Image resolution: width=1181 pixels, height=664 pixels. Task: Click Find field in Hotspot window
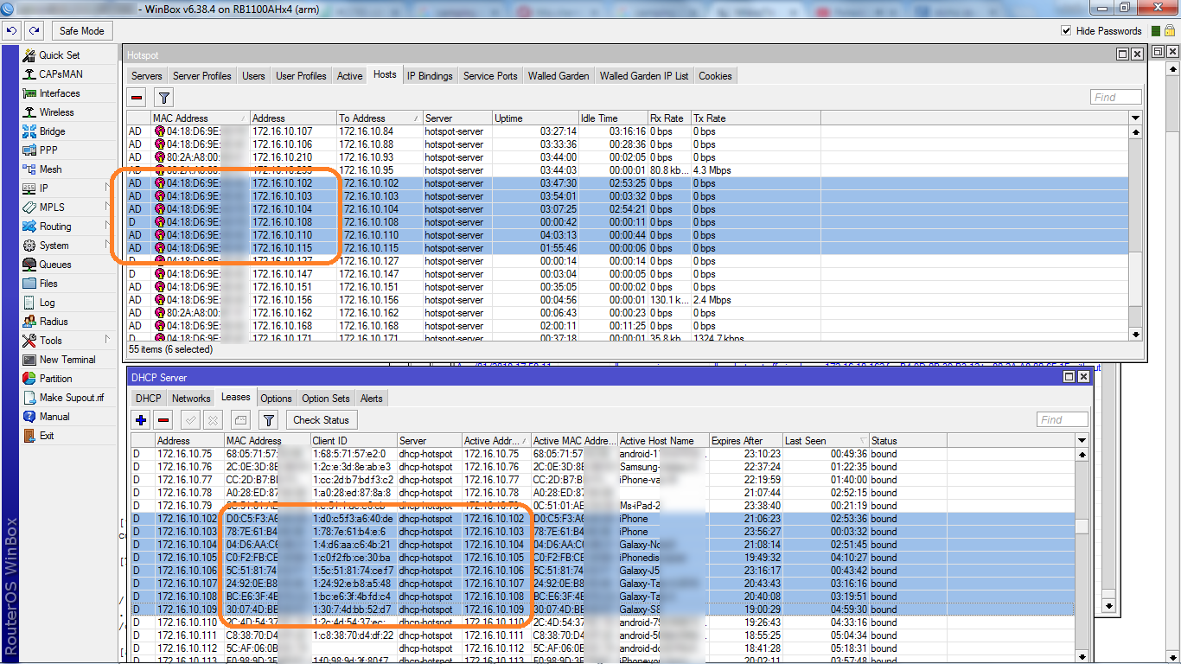(1115, 98)
